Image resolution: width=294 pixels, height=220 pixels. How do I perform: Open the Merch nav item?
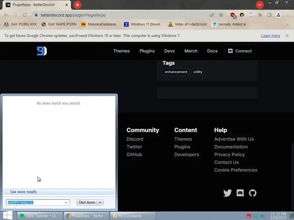(191, 51)
